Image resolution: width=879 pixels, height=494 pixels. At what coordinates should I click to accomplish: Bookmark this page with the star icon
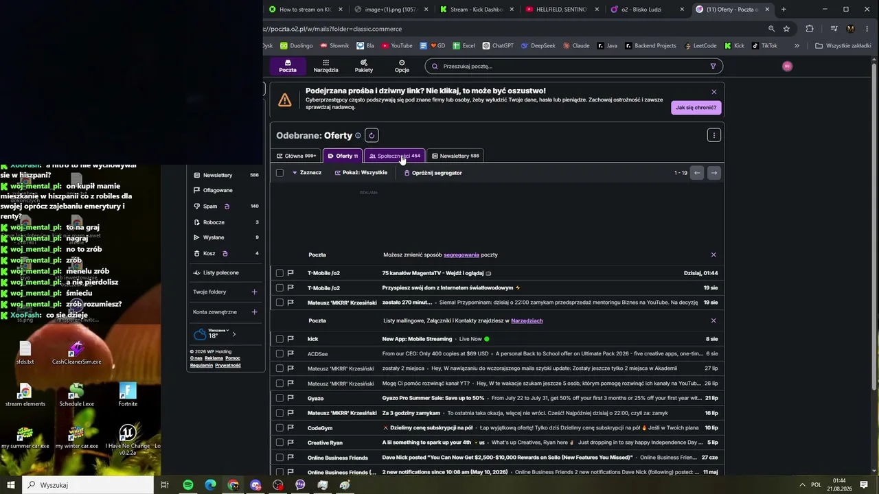coord(786,29)
